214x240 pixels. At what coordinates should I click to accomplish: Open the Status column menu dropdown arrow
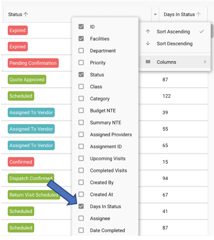coord(155,14)
